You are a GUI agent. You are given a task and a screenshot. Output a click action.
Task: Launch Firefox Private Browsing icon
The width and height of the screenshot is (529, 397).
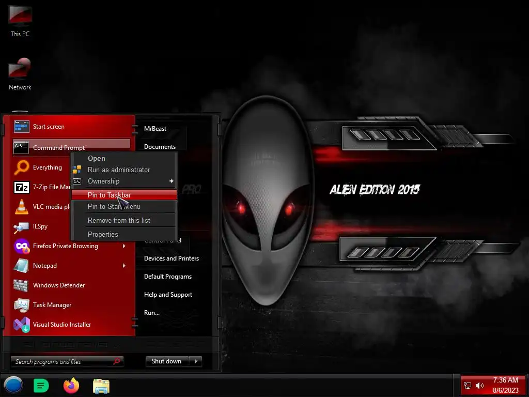click(x=22, y=246)
